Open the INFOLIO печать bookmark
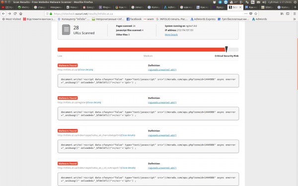The image size is (298, 186). tap(172, 19)
